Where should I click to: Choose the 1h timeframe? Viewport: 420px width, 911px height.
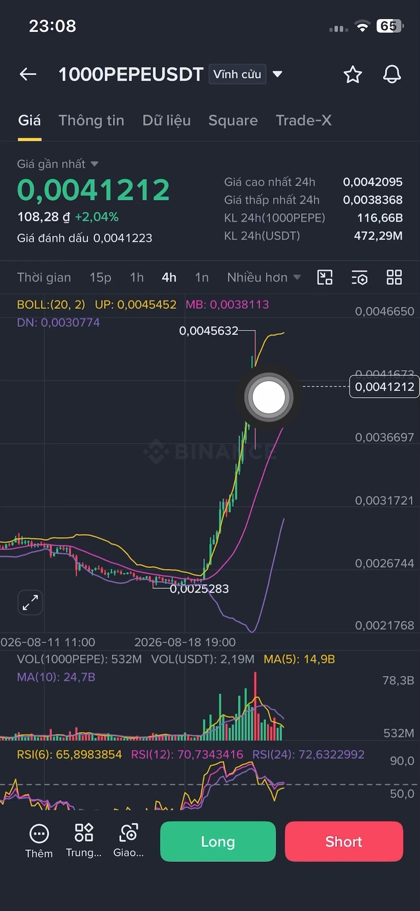pyautogui.click(x=137, y=278)
